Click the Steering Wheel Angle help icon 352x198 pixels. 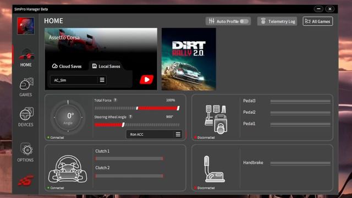(130, 117)
